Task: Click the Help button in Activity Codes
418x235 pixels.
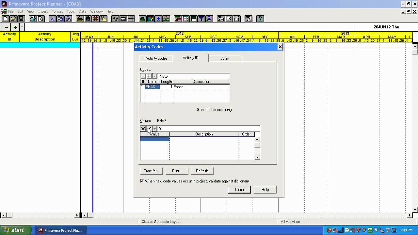Action: 265,190
